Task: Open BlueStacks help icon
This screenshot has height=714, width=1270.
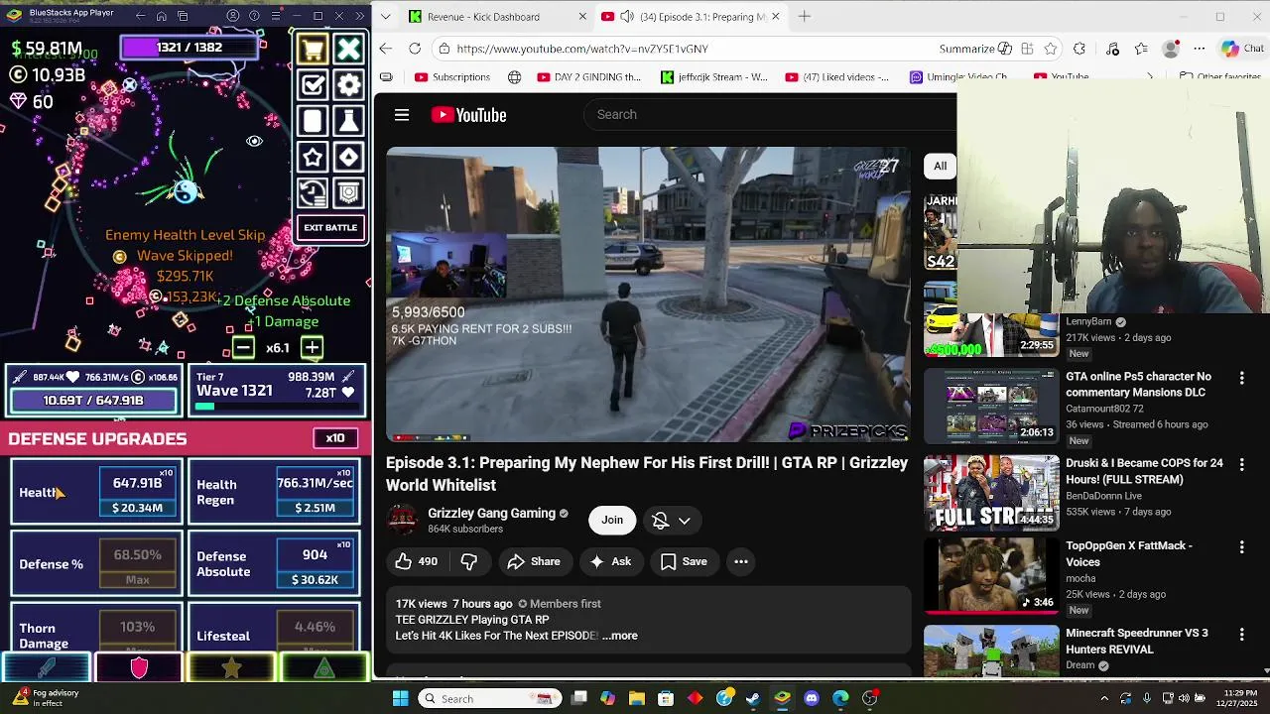Action: click(254, 16)
